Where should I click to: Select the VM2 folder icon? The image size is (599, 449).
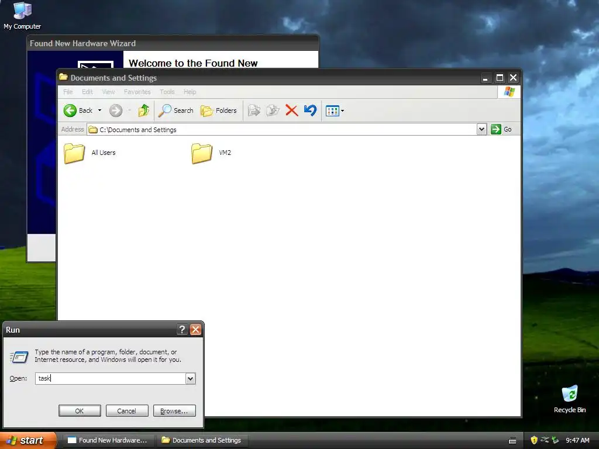click(202, 154)
